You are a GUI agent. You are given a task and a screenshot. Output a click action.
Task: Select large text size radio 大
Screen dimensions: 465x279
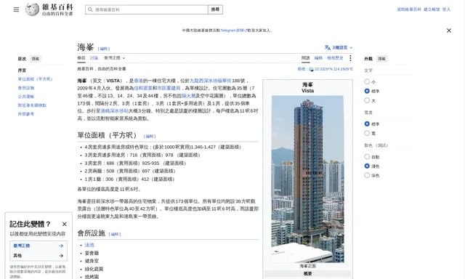(367, 100)
